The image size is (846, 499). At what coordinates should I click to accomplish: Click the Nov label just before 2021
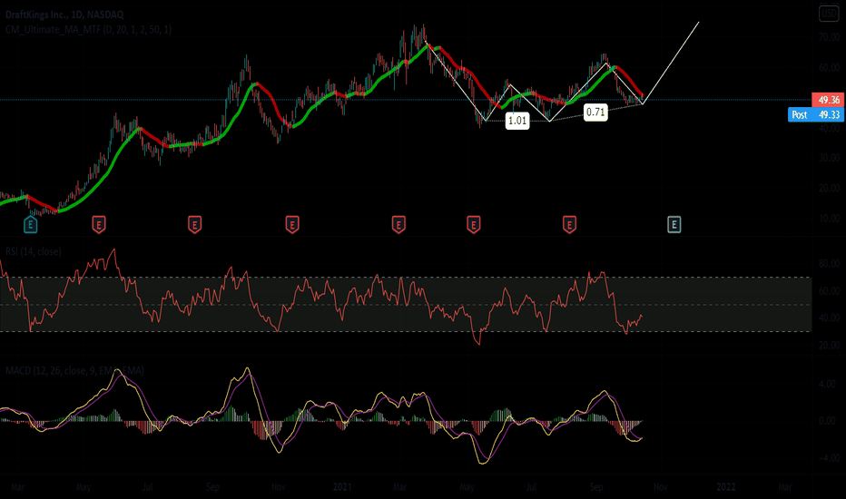pyautogui.click(x=278, y=487)
